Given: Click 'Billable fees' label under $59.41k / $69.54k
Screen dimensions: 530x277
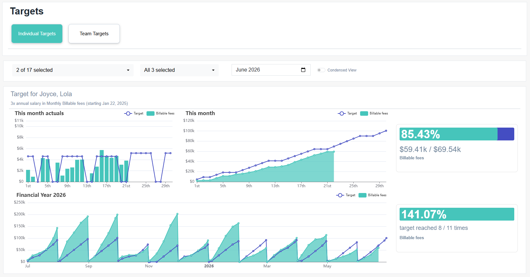Looking at the screenshot, I should [412, 158].
